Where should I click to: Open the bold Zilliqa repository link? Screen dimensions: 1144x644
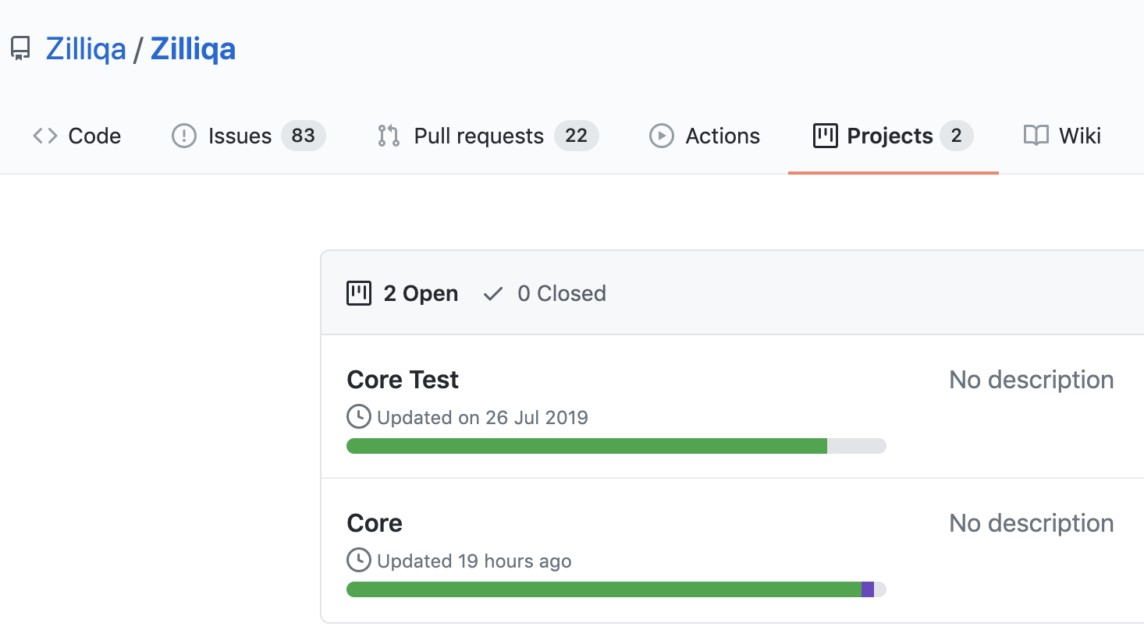click(x=193, y=48)
